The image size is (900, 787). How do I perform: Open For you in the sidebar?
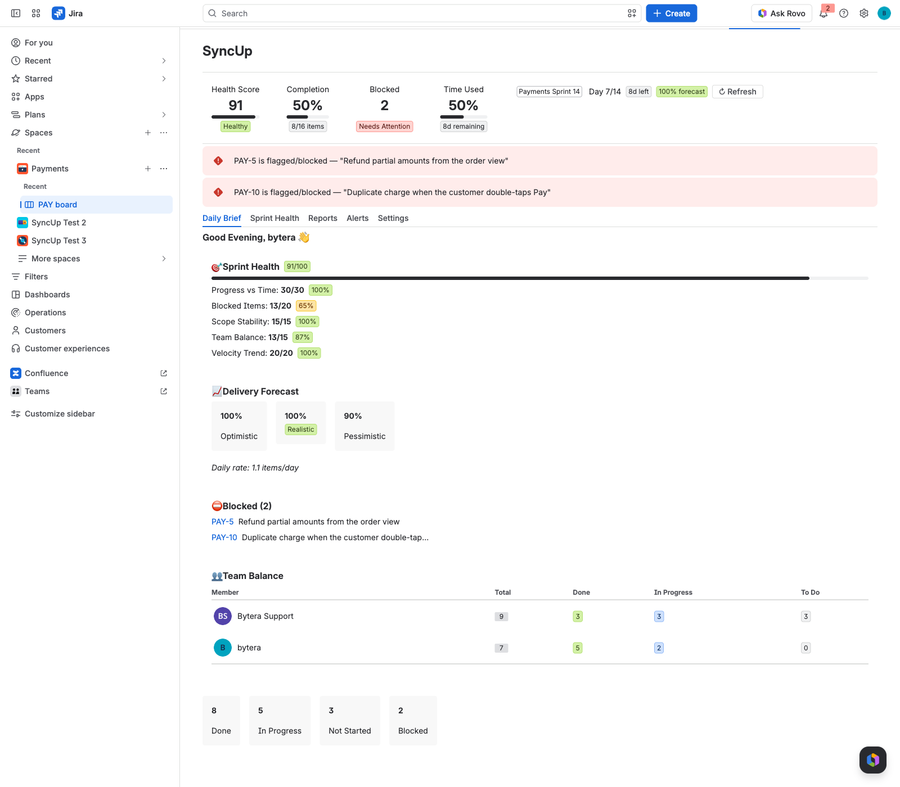pos(90,43)
